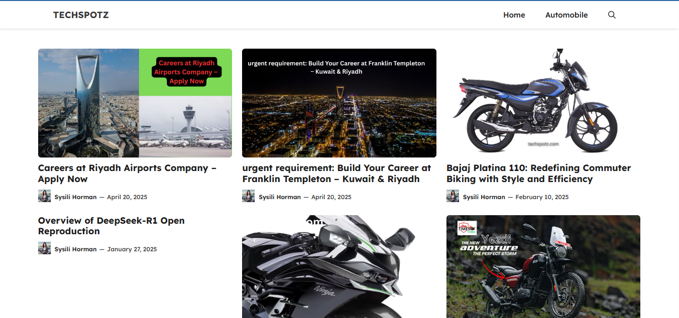Image resolution: width=679 pixels, height=318 pixels.
Task: Open the Riyadh Airports Company post thumbnail
Action: tap(135, 103)
